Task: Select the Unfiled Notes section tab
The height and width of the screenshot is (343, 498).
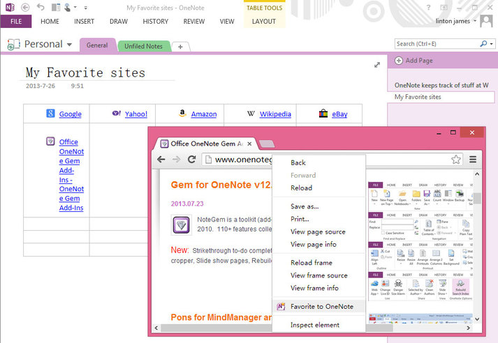Action: click(x=143, y=46)
